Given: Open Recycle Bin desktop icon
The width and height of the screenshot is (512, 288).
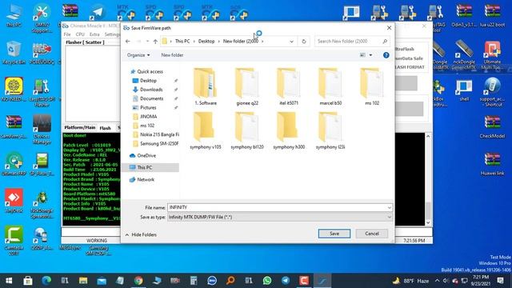Looking at the screenshot, I should pos(14,53).
